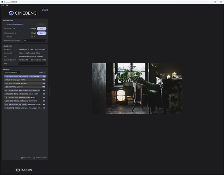Screen dimensions: 224x175
Task: Open the ranking CPU (Single Core) dropdown
Action: 12,72
